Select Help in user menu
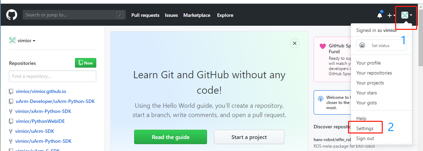 [x=361, y=118]
